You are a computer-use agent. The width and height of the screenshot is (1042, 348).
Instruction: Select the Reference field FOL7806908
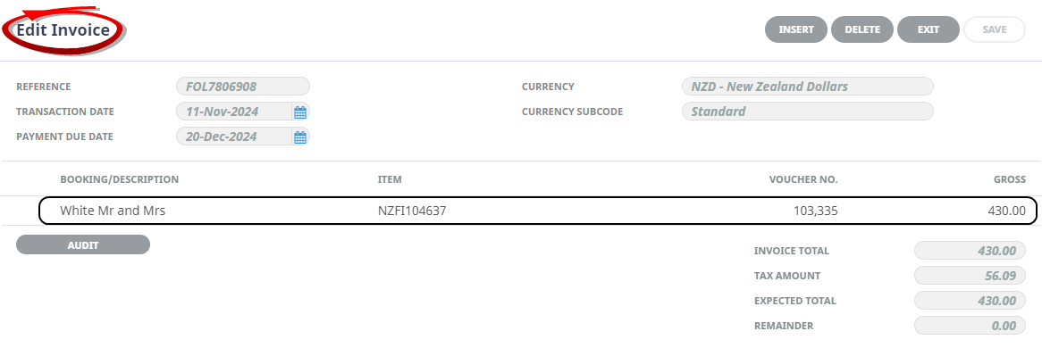(x=243, y=87)
